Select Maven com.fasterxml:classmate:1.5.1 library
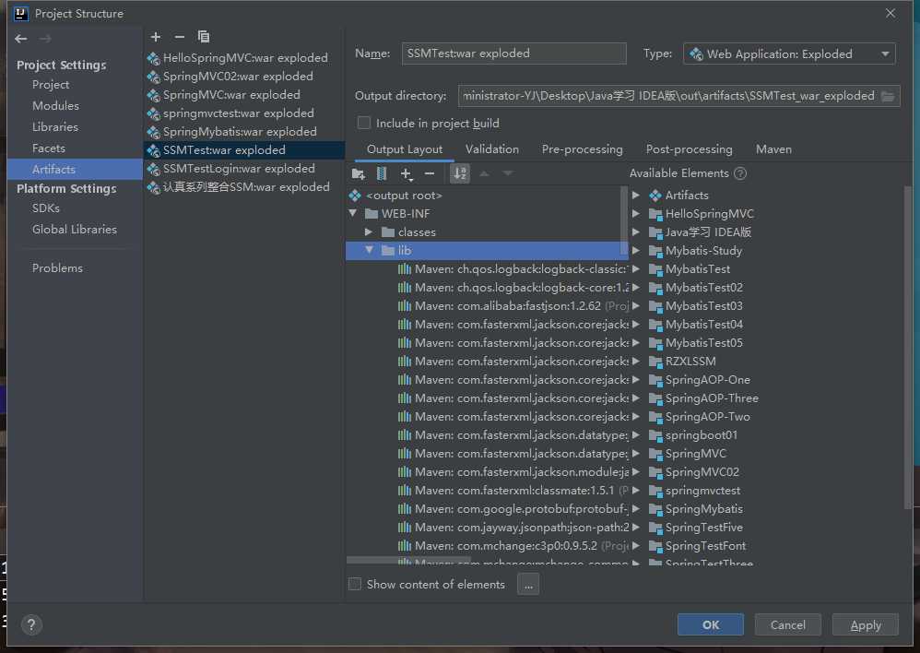920x653 pixels. coord(514,491)
